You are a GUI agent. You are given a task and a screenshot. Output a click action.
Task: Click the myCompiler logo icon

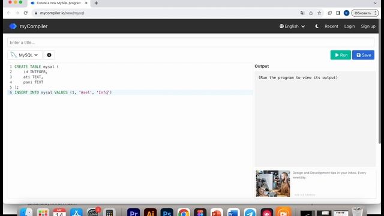(13, 26)
